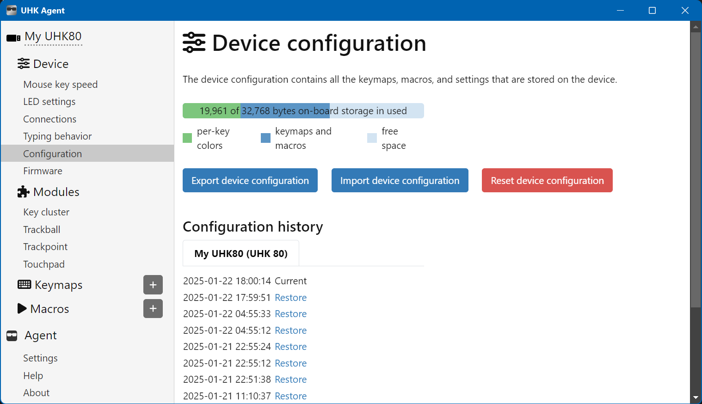Click the Device sliders icon in sidebar
Image resolution: width=702 pixels, height=404 pixels.
click(x=24, y=64)
